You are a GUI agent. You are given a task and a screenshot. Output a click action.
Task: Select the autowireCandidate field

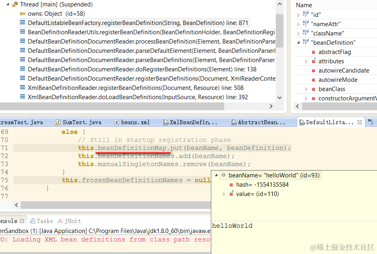click(x=344, y=71)
